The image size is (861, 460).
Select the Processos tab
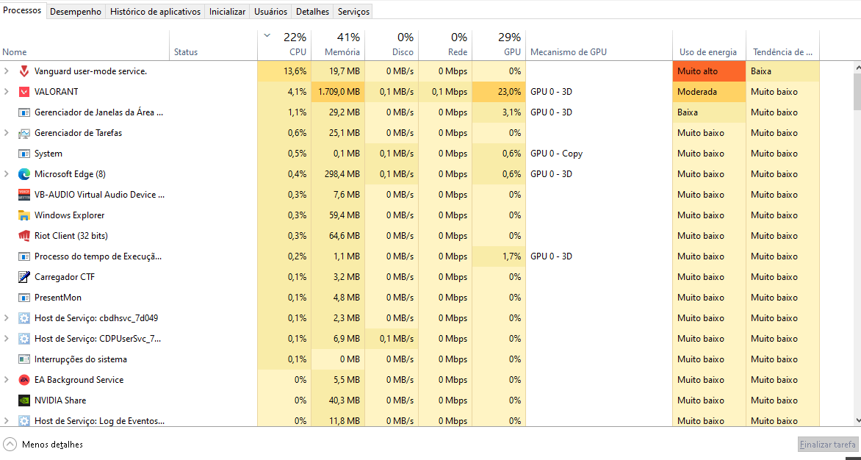point(23,10)
